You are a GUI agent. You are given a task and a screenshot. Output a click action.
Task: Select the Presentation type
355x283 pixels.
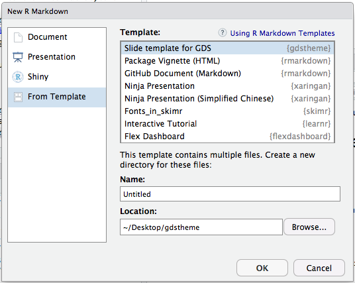click(x=57, y=57)
